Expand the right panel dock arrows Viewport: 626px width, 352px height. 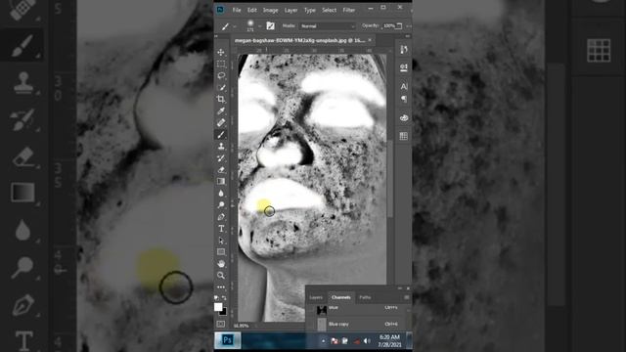click(408, 36)
